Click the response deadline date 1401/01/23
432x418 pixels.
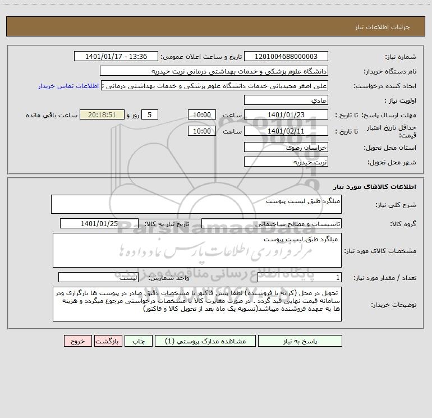click(x=286, y=114)
